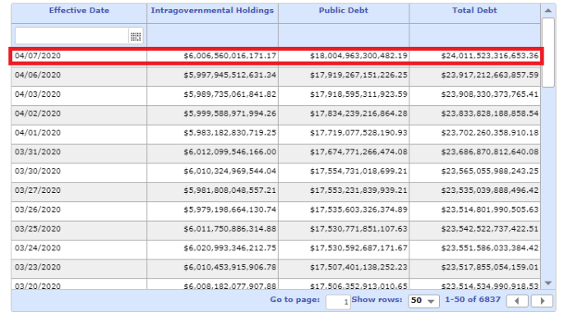Viewport: 564px width, 312px height.
Task: Open the Show rows dropdown
Action: [423, 301]
